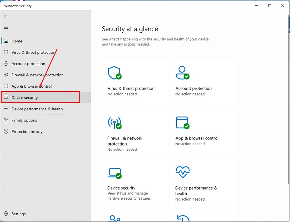Viewport: 290px width, 222px height.
Task: Open Protection history from the sidebar
Action: point(26,131)
